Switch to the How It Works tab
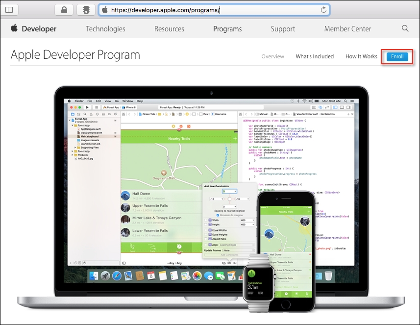 (x=361, y=56)
